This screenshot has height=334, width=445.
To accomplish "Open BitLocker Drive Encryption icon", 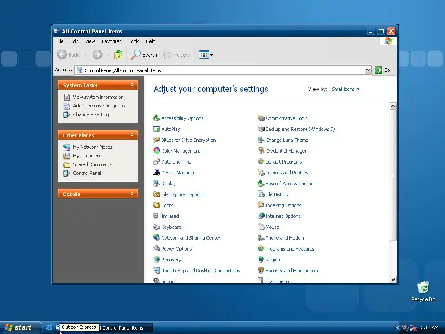I will [156, 140].
